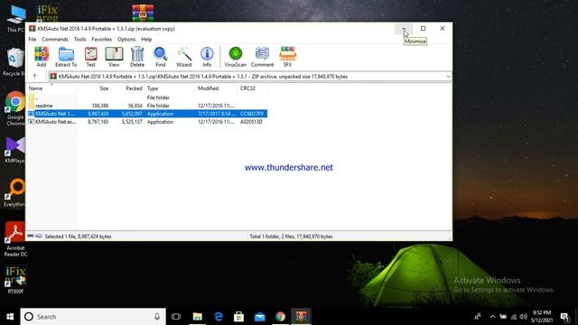Sort the list by the Packed column
This screenshot has width=578, height=325.
[x=127, y=88]
